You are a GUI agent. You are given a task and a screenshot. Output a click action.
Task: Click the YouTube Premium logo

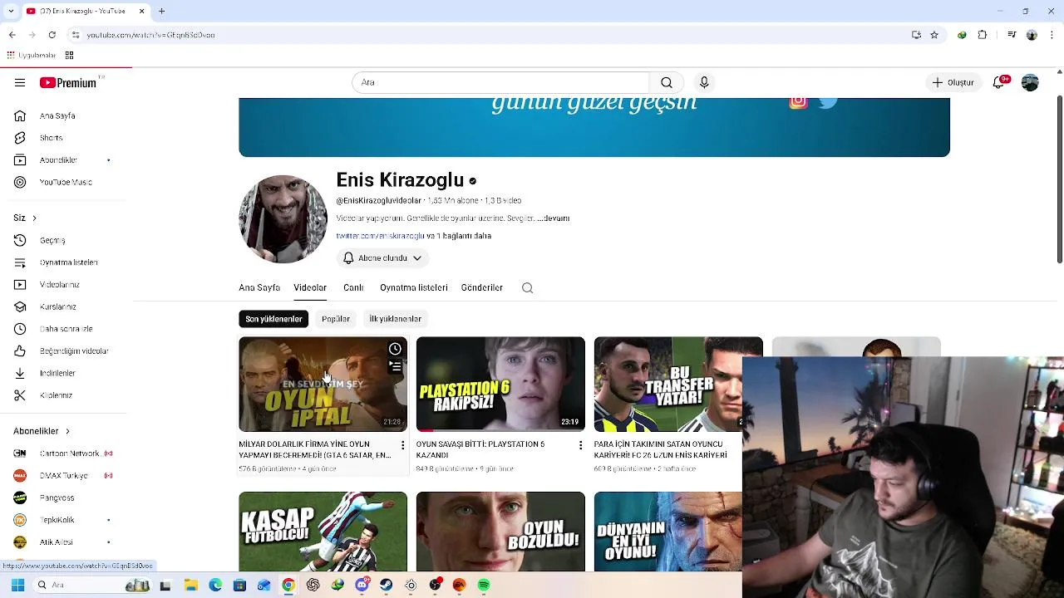click(69, 82)
